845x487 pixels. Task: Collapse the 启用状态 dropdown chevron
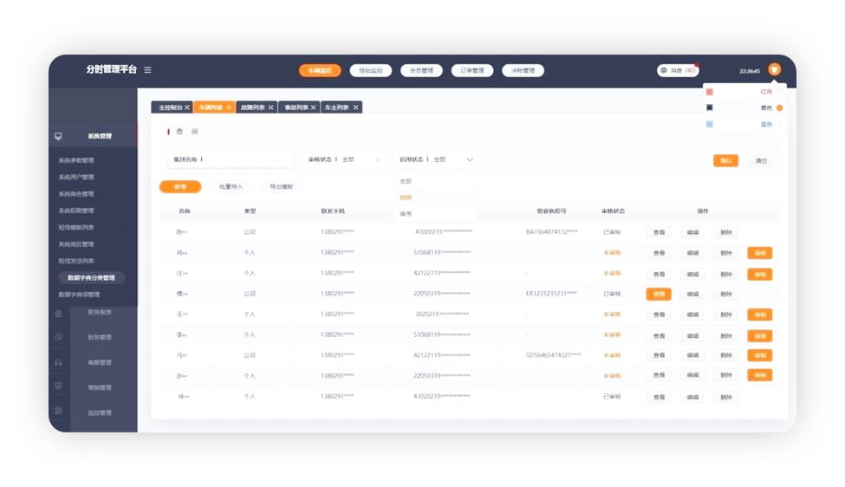470,160
